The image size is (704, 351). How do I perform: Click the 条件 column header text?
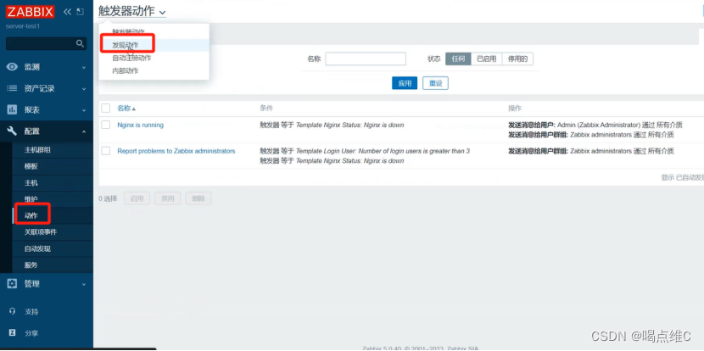[x=265, y=109]
